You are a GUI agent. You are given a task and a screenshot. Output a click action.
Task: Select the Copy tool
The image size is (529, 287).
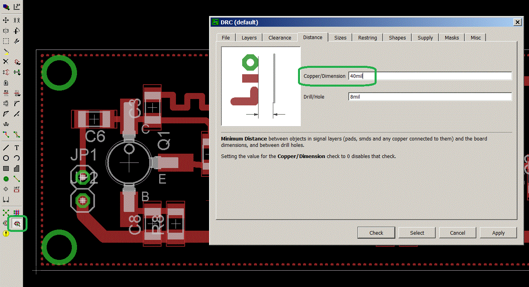17,20
